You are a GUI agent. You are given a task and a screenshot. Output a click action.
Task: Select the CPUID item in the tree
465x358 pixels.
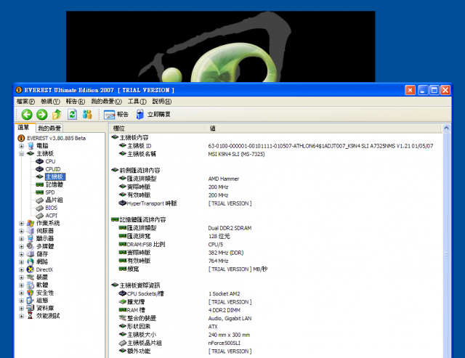point(53,169)
